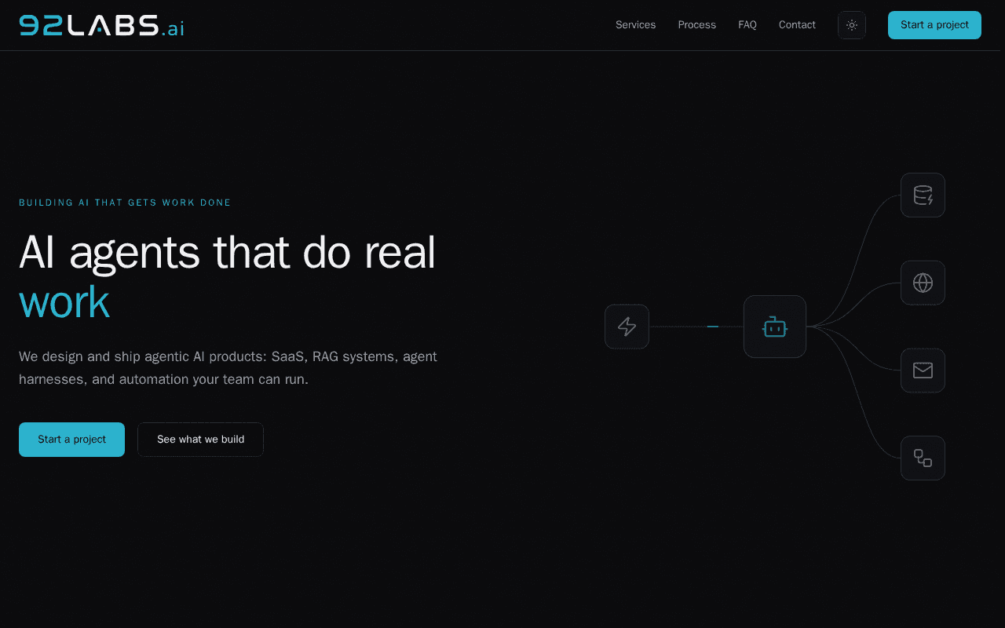Click the 92LABS.ai logo
Viewport: 1005px width, 628px height.
click(102, 25)
